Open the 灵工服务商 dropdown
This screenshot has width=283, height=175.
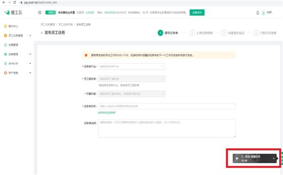132,79
